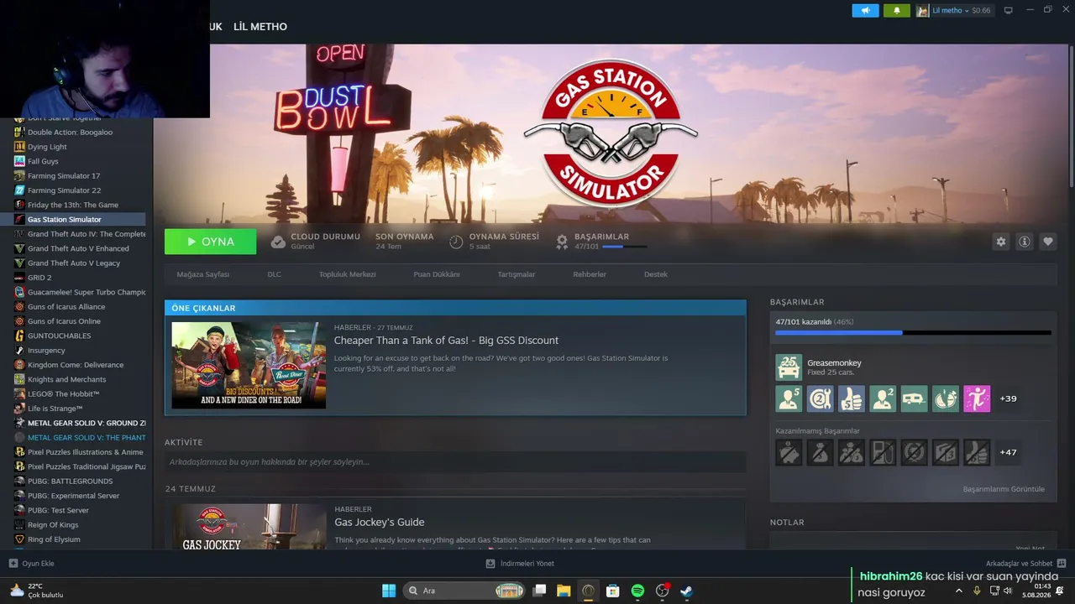
Task: Open LİL METHO profile menu
Action: pyautogui.click(x=260, y=27)
